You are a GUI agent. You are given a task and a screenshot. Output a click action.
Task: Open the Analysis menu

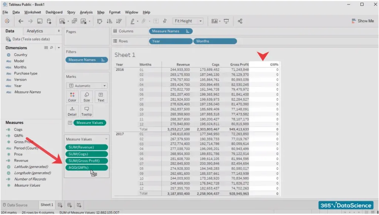[86, 12]
